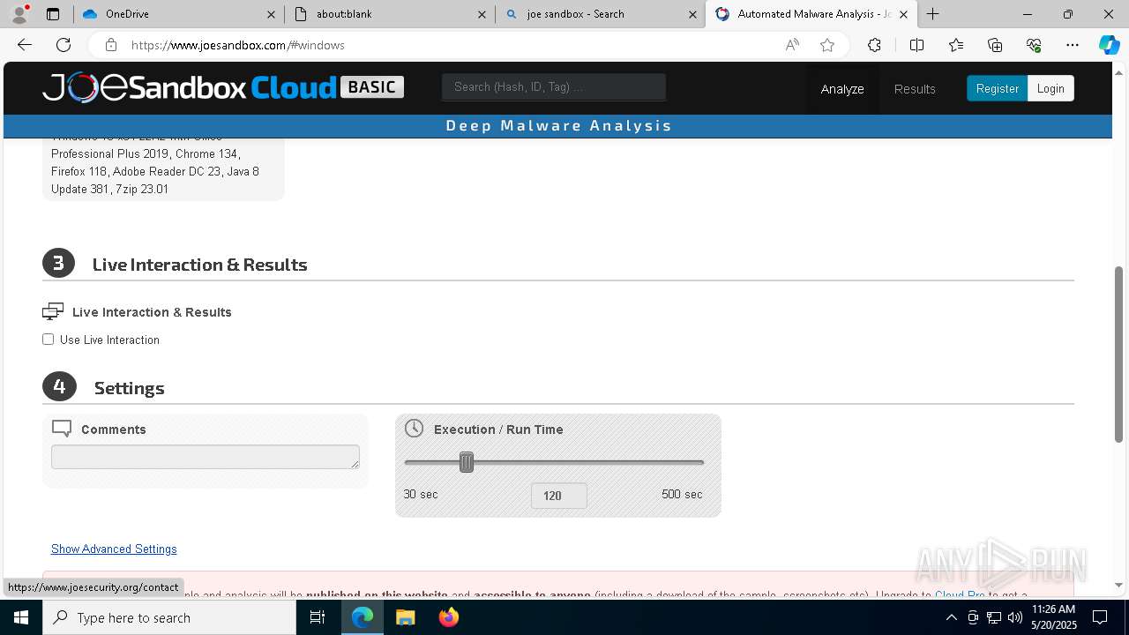Image resolution: width=1129 pixels, height=635 pixels.
Task: Open Collections icon
Action: click(x=995, y=45)
